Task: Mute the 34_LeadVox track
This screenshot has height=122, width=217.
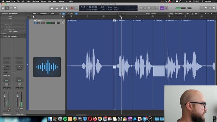Action: pyautogui.click(x=38, y=23)
